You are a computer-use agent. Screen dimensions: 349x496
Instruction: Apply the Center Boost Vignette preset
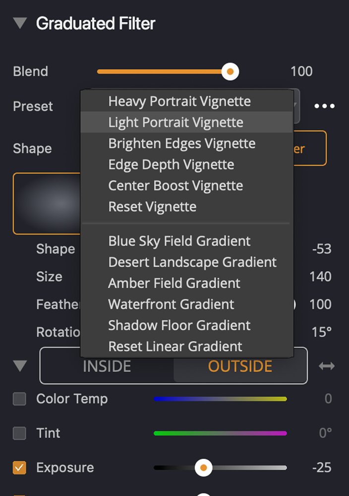[175, 186]
